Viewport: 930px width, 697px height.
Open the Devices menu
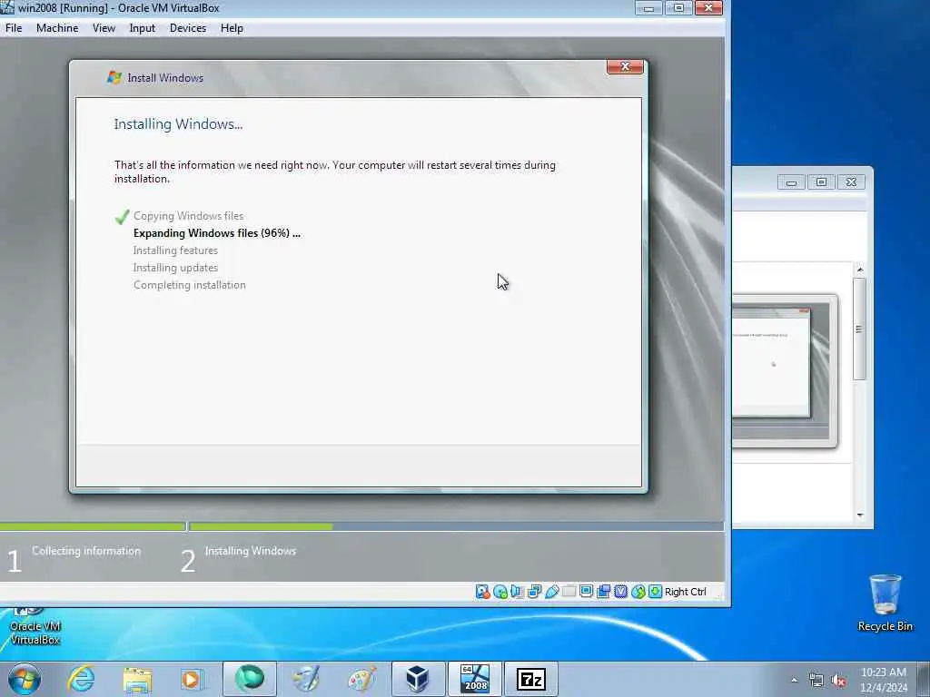click(188, 28)
